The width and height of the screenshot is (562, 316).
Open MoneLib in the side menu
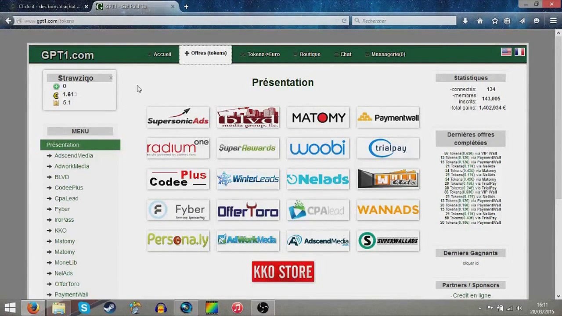click(x=65, y=262)
